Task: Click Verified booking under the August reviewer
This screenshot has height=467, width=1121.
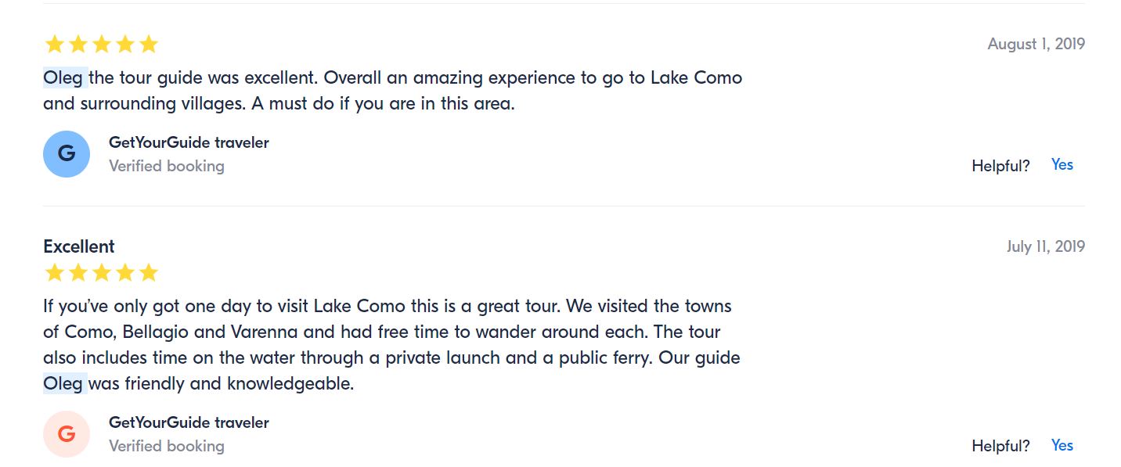Action: click(167, 166)
